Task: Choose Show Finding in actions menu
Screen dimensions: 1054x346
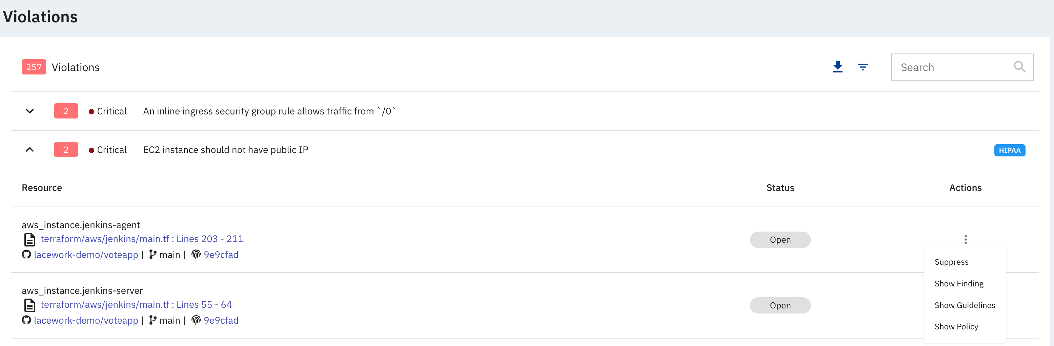Action: (x=959, y=283)
